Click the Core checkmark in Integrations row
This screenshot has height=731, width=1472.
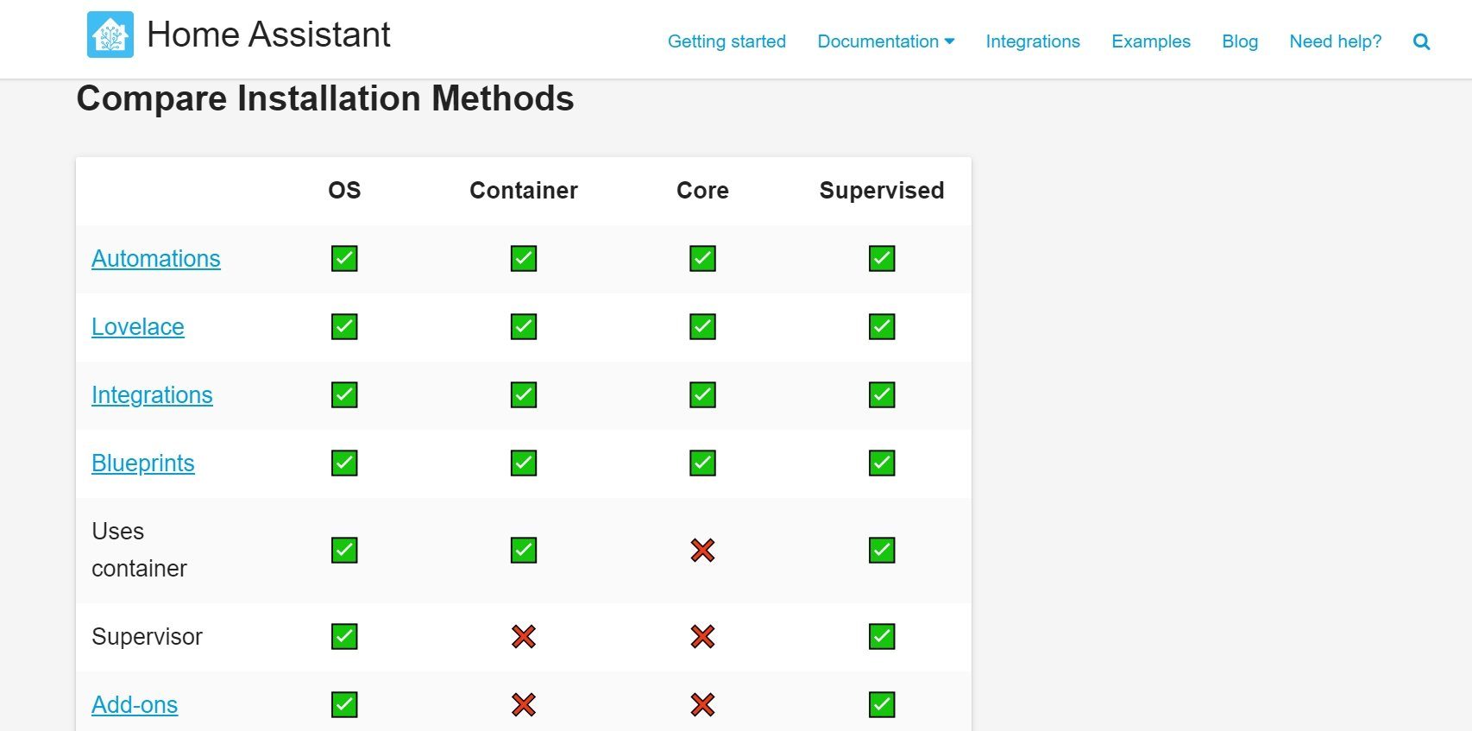pyautogui.click(x=702, y=394)
